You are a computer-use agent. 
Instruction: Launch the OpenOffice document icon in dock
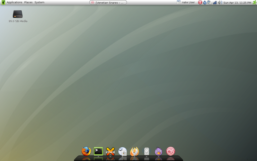coord(122,151)
